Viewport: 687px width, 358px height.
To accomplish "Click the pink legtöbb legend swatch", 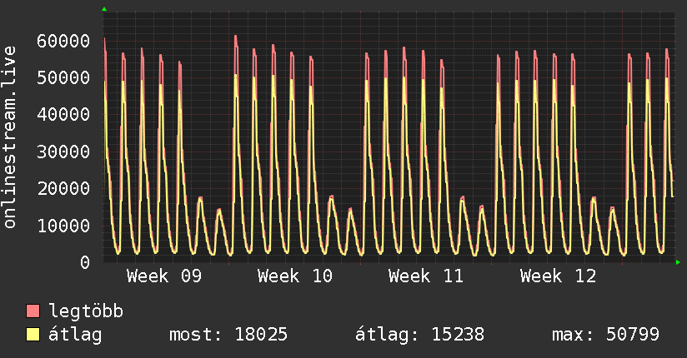I will 33,311.
